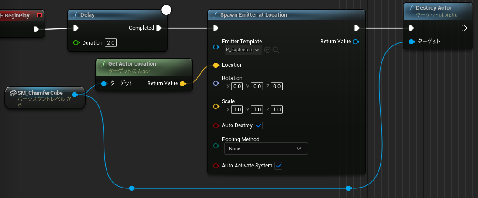This screenshot has width=478, height=198.
Task: Click the yellow Location input pin
Action: point(216,65)
